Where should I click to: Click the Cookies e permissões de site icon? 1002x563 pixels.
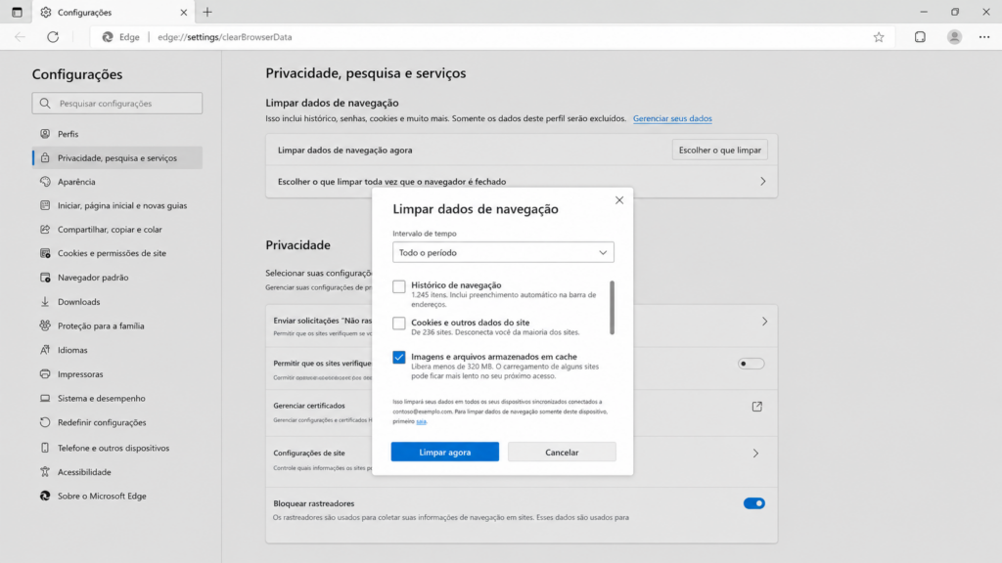(45, 253)
